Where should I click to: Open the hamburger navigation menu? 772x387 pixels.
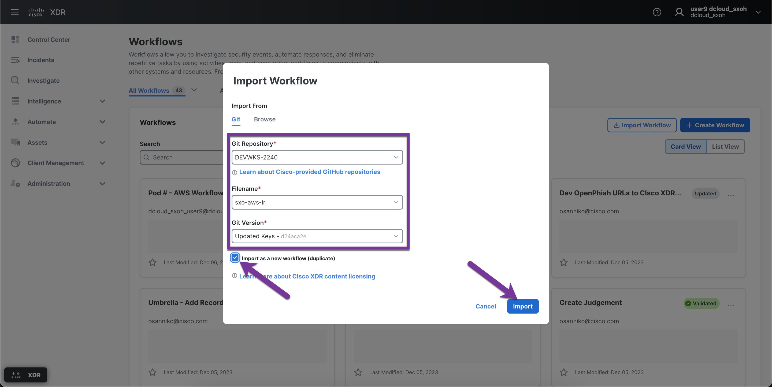15,12
